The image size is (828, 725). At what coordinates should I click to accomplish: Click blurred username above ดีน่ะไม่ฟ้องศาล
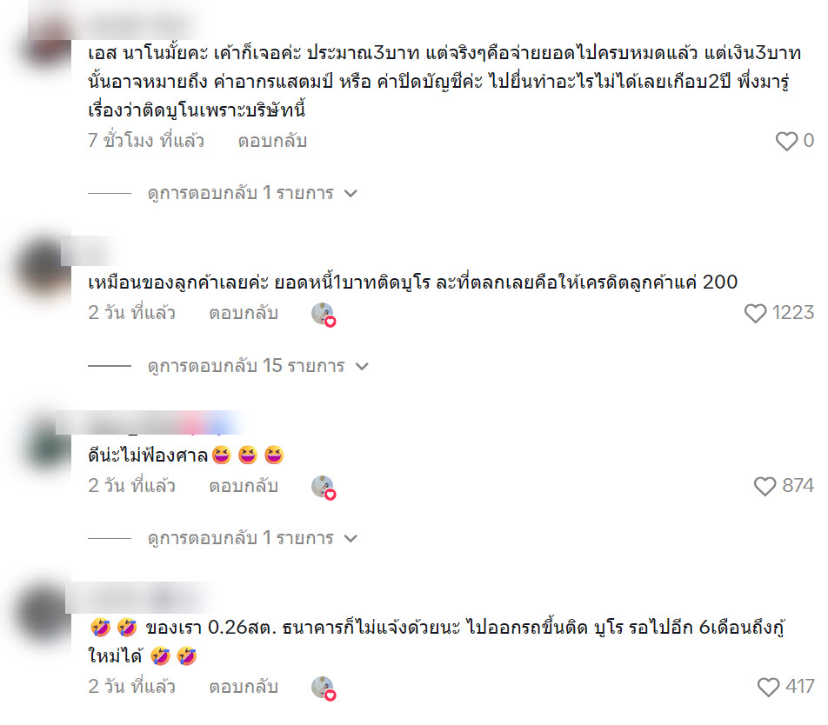pyautogui.click(x=150, y=423)
